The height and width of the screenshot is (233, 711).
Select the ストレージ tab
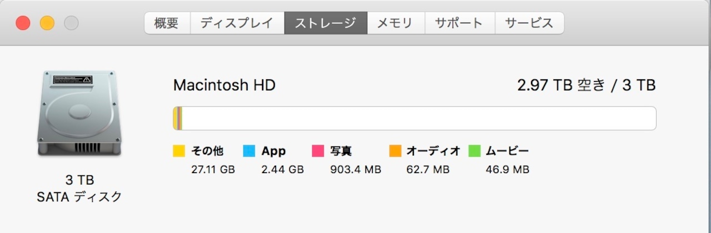pos(326,23)
